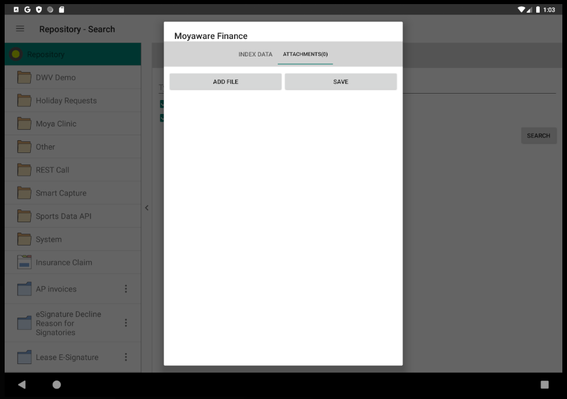Open the System folder icon
567x399 pixels.
click(24, 240)
